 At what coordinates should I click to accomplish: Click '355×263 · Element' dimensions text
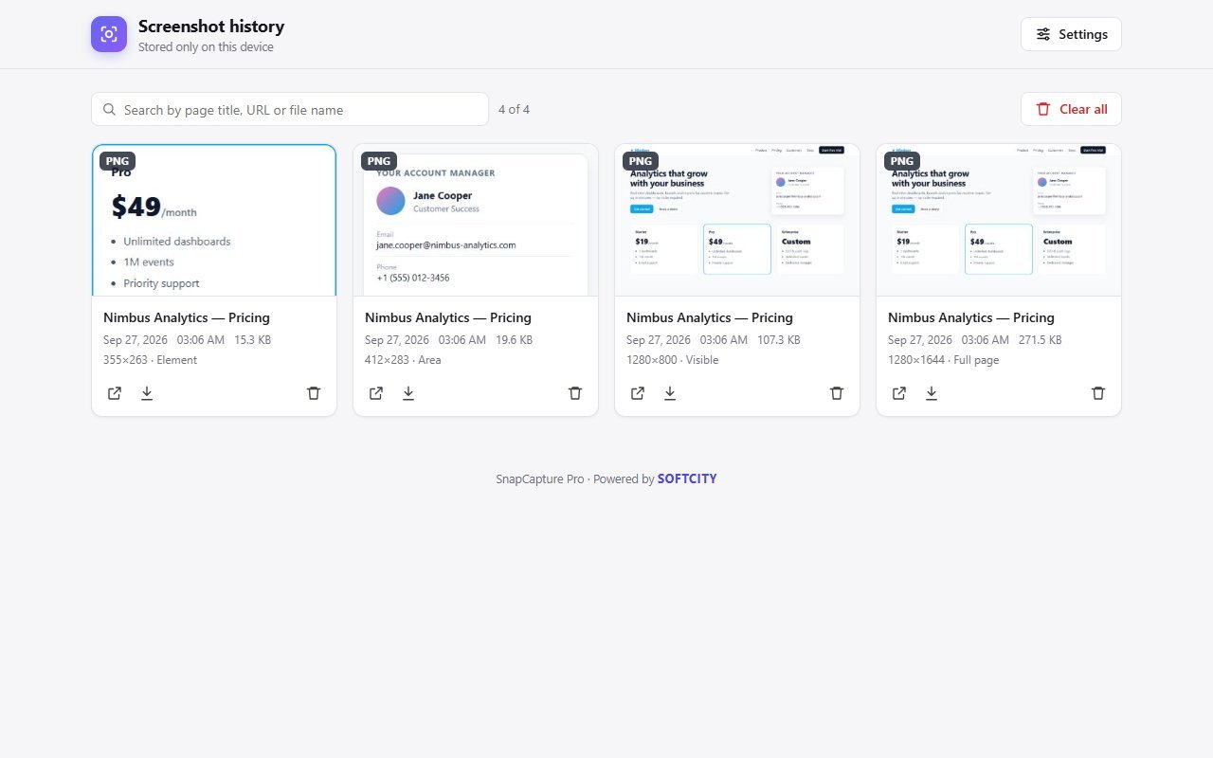click(151, 360)
